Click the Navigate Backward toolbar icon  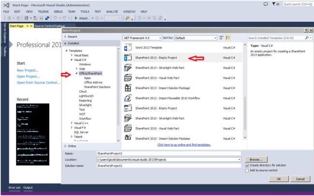(9, 18)
